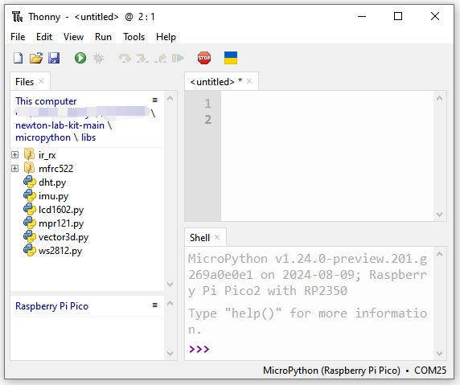
Task: Expand the mfrc522 folder
Action: coord(15,169)
